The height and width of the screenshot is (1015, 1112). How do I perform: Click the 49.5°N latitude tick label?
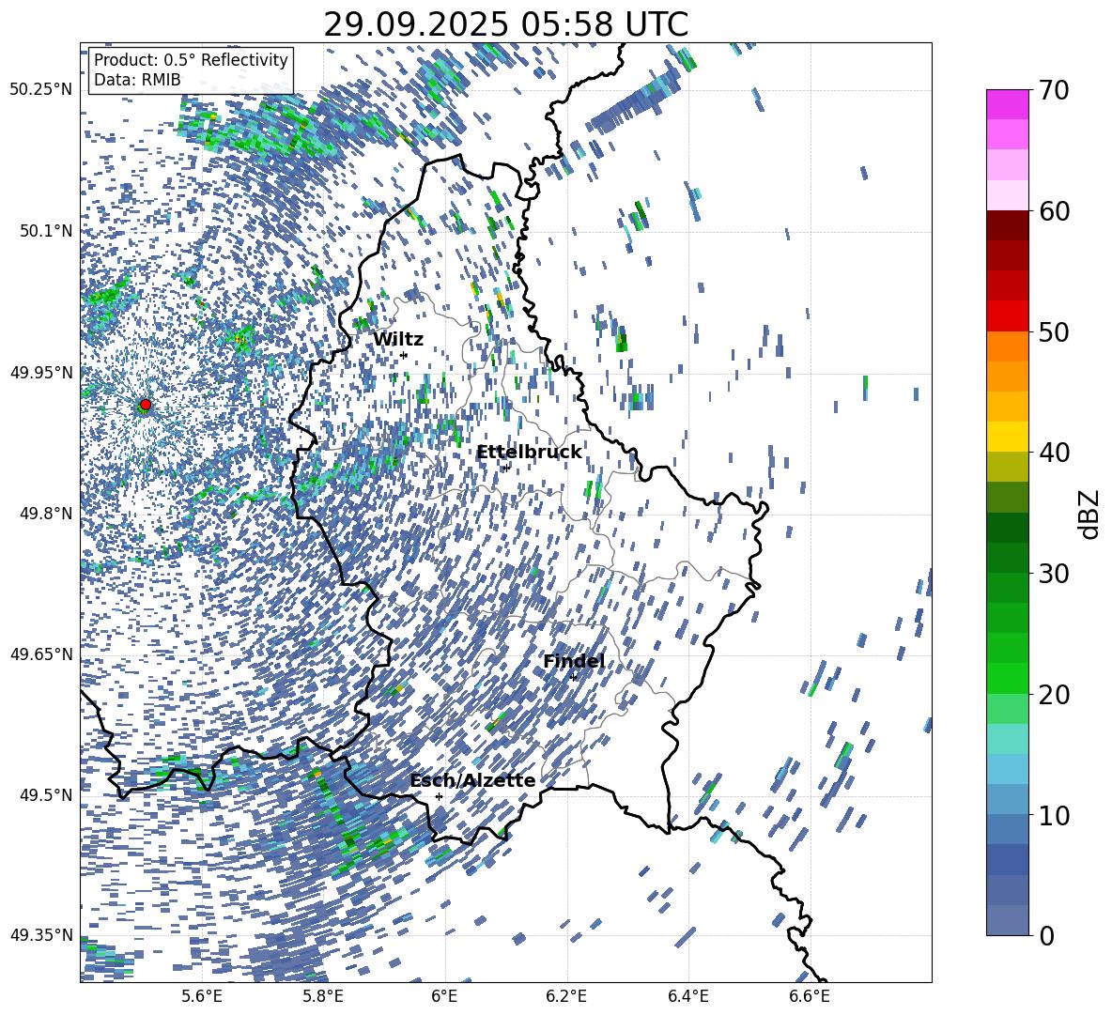click(45, 794)
